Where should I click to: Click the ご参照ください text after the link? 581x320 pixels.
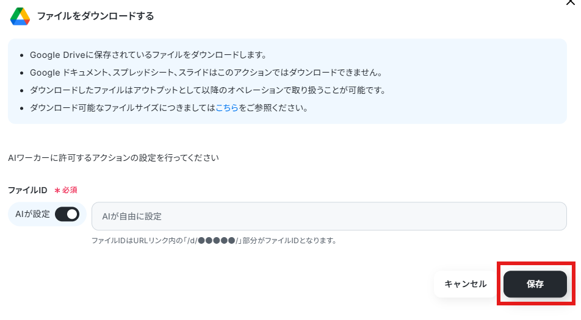pyautogui.click(x=273, y=108)
